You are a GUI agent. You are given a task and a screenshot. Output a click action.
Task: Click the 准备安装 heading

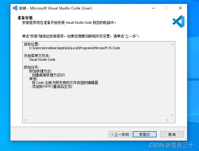click(25, 18)
